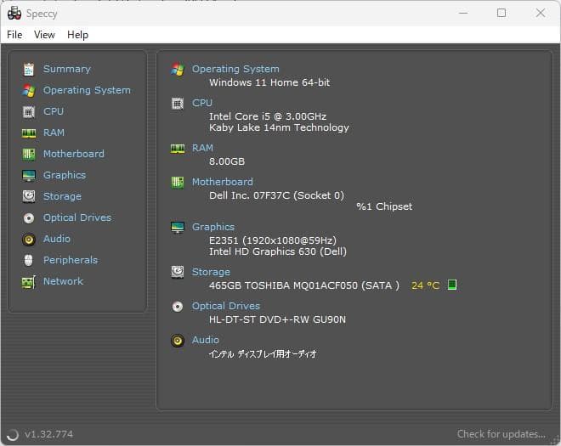Click the Operating System heading link in summary

(235, 69)
